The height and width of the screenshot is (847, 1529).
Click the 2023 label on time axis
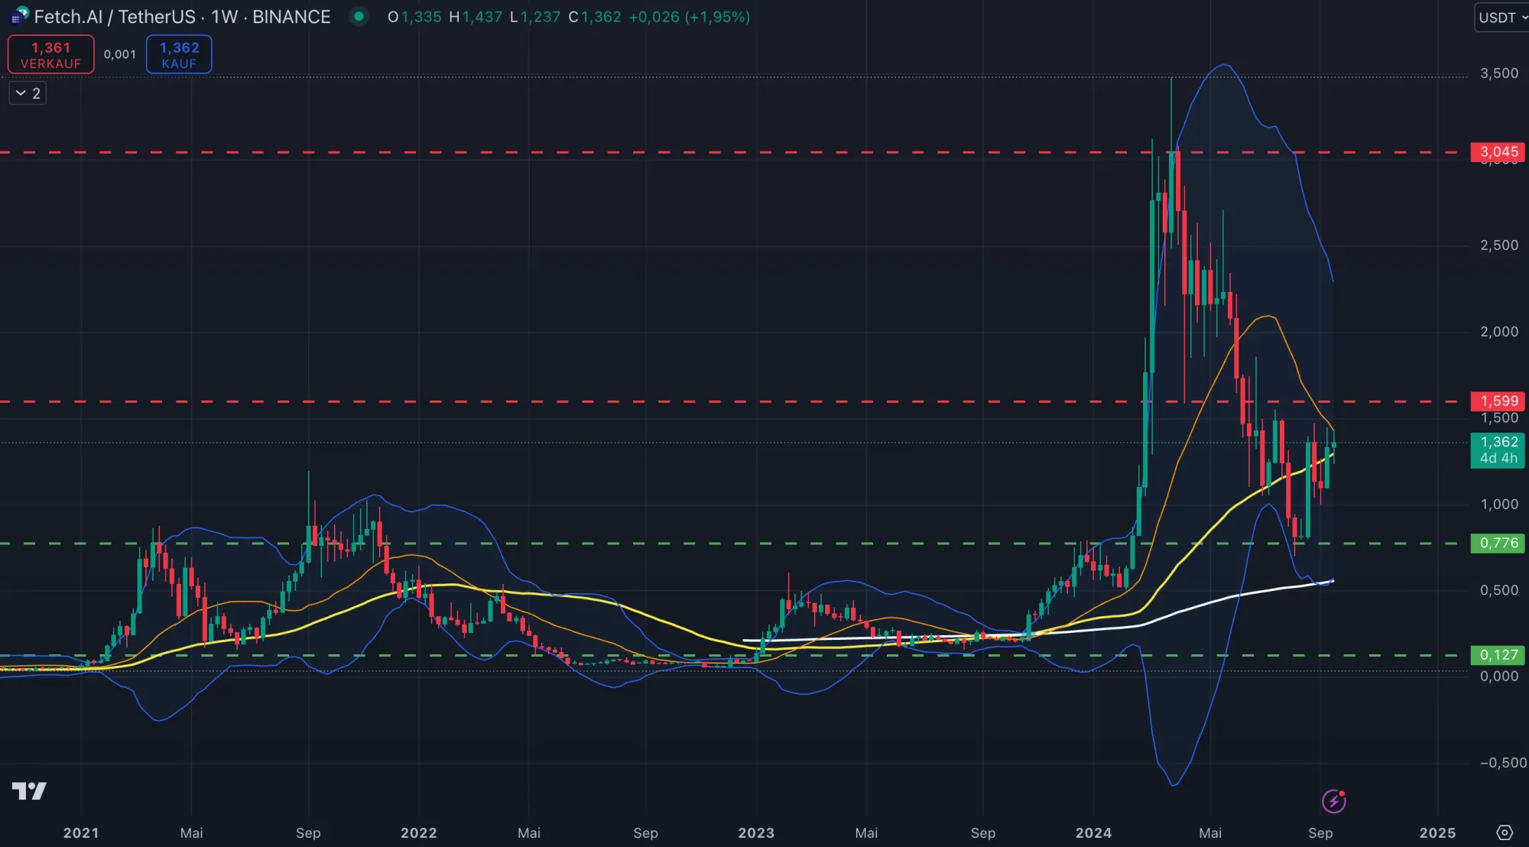coord(756,832)
